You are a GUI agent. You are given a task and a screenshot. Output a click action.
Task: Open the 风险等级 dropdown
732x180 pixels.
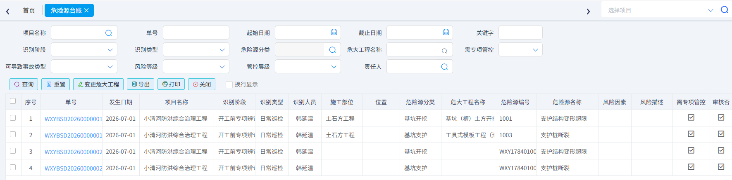196,67
